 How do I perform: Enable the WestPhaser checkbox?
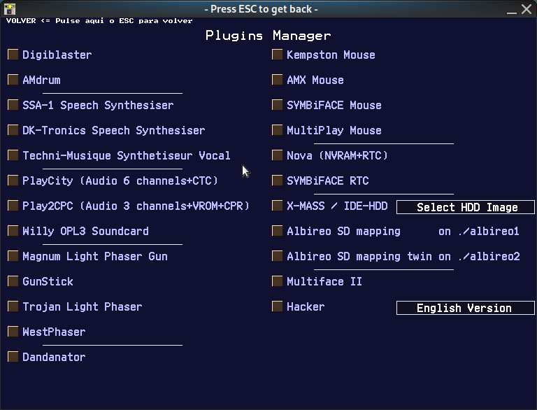coord(13,332)
